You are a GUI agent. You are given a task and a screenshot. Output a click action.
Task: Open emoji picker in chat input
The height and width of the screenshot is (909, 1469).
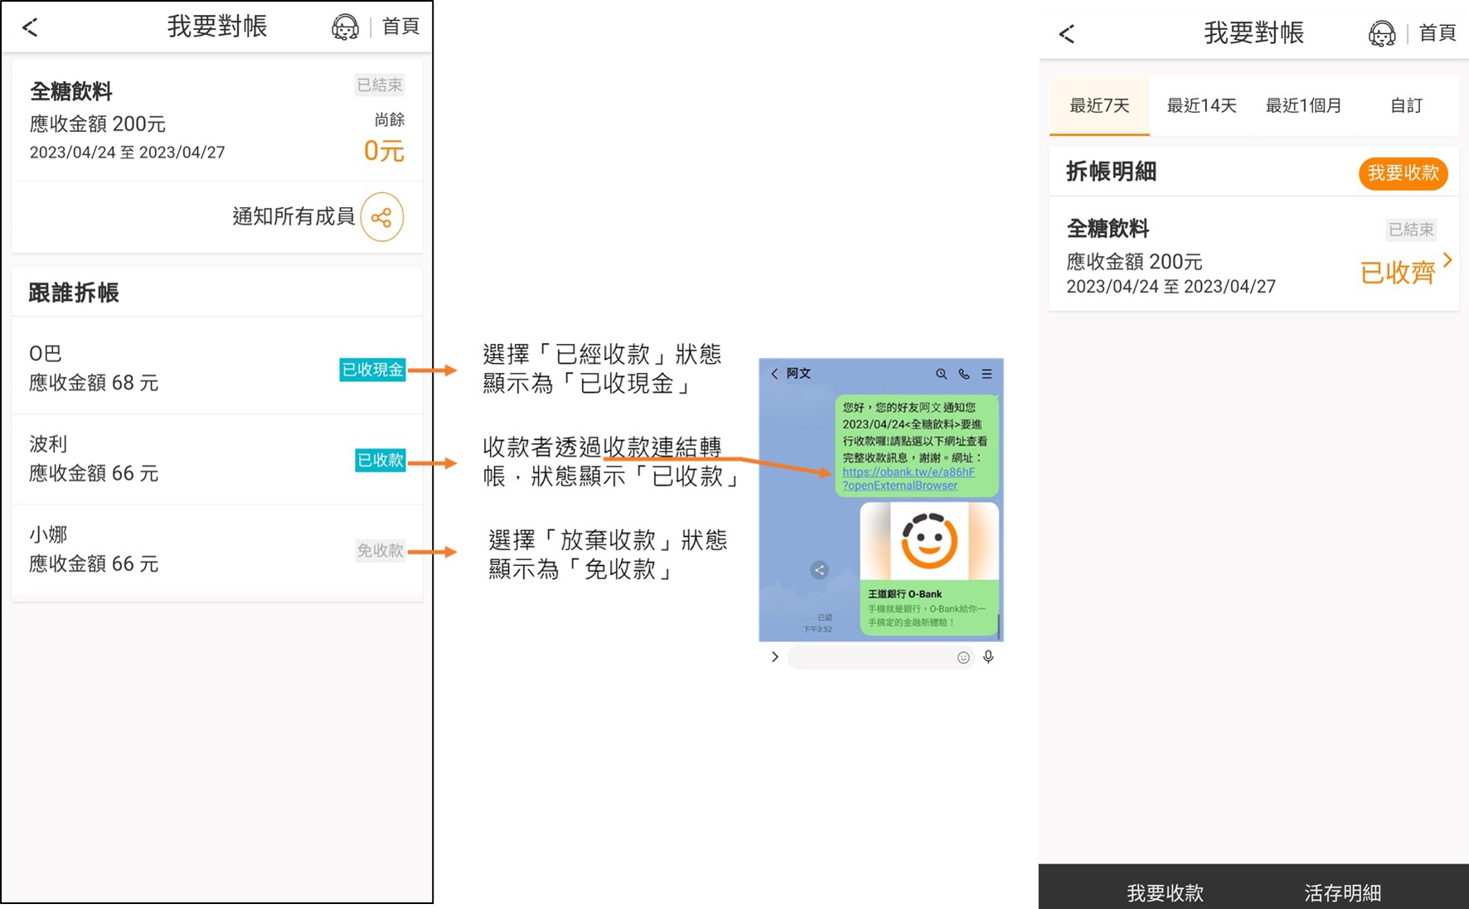963,658
